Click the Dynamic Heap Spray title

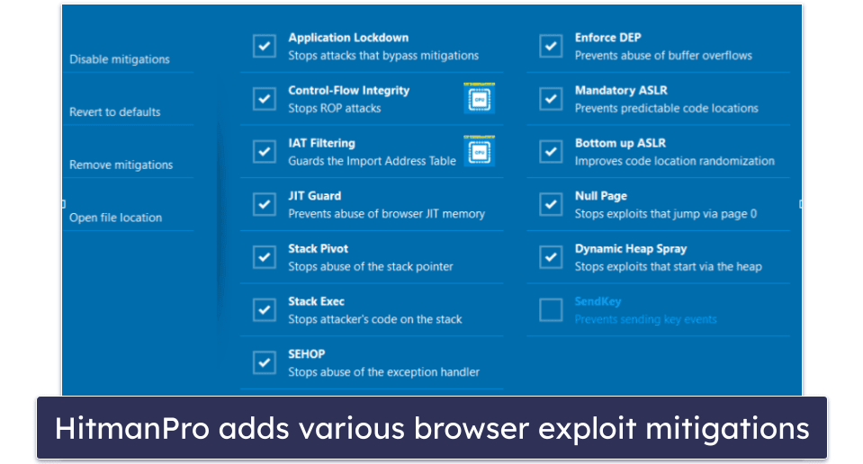coord(631,248)
